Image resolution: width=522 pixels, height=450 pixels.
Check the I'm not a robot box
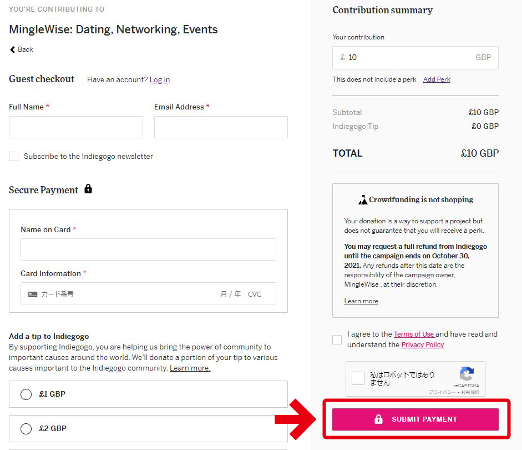pyautogui.click(x=358, y=378)
